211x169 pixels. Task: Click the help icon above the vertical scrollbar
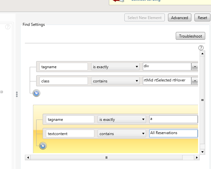click(201, 48)
